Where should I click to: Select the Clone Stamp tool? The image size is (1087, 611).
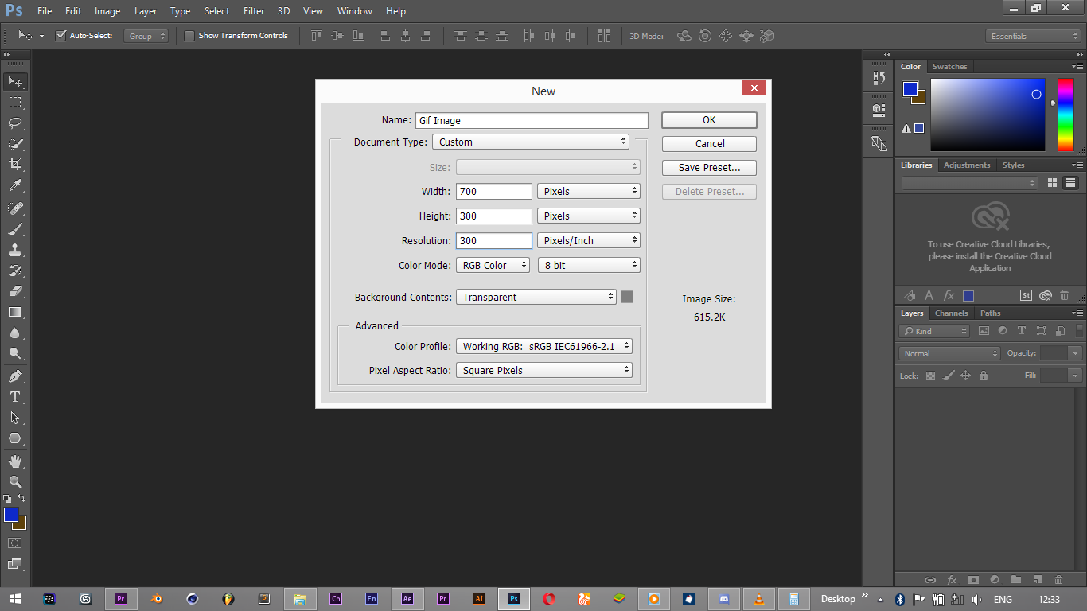pos(15,249)
